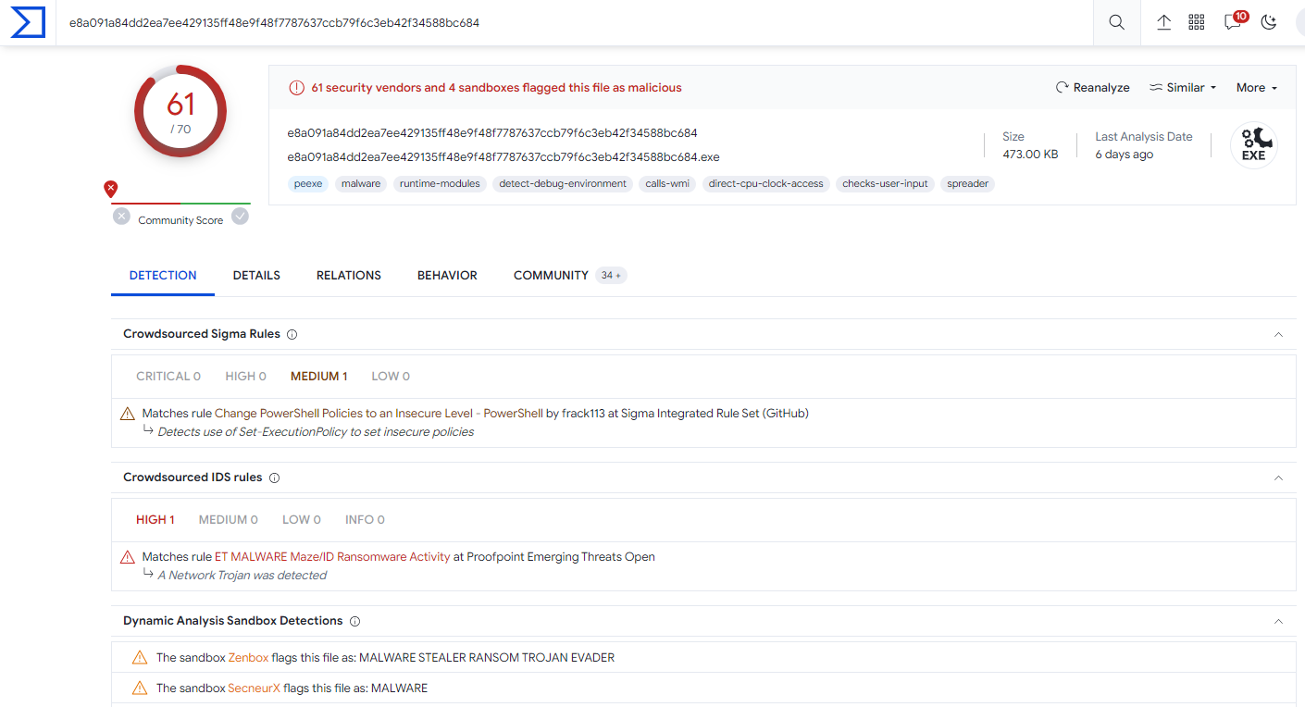Screen dimensions: 1305x707
Task: Collapse Dynamic Analysis Sandbox Detections section
Action: 1278,621
